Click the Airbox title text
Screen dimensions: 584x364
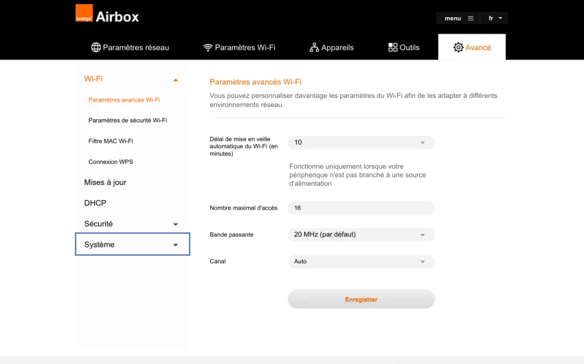(x=117, y=16)
